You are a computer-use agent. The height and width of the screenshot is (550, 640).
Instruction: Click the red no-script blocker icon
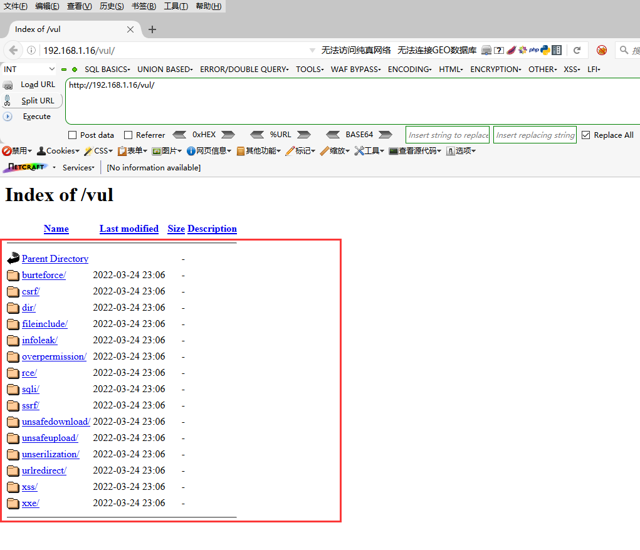tap(602, 50)
